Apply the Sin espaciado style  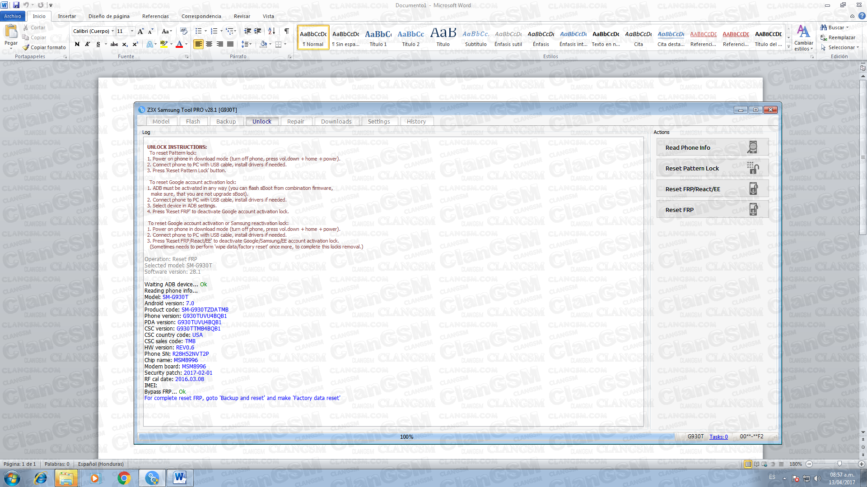[x=345, y=37]
